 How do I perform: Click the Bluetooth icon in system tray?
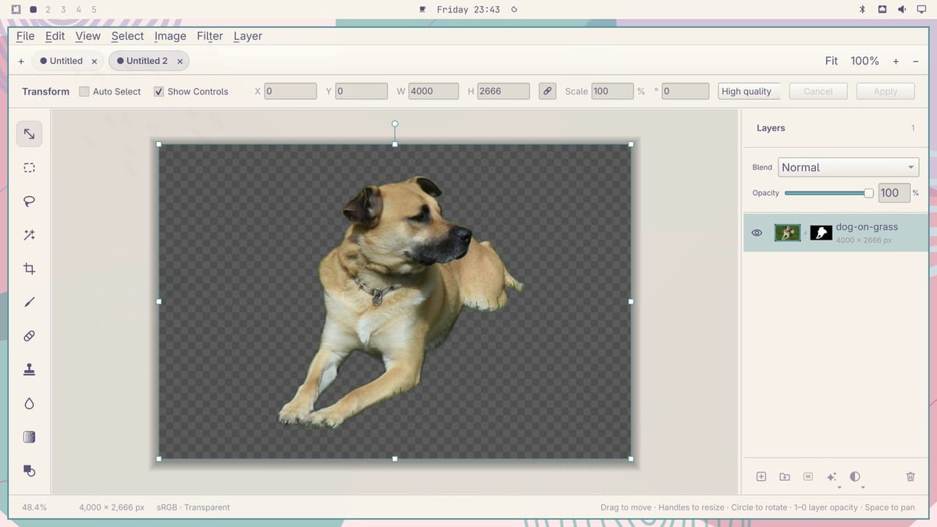(863, 9)
